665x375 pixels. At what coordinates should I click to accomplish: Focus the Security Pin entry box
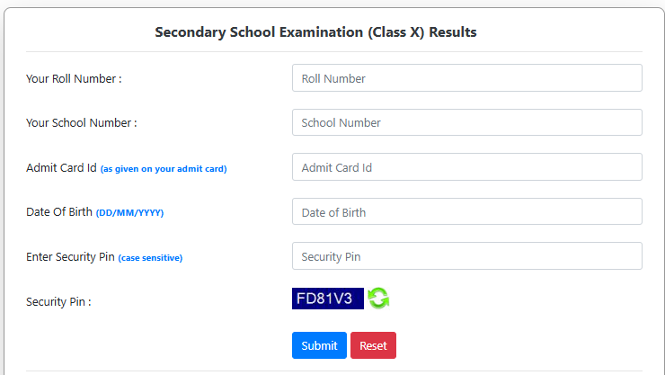tap(466, 256)
